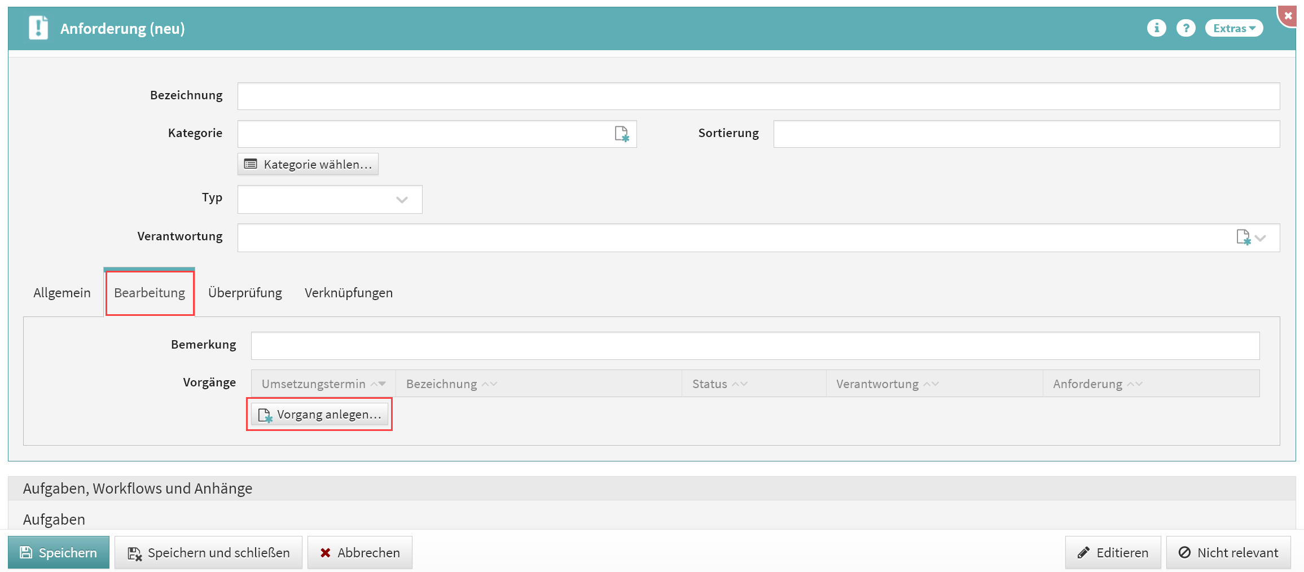Click the info icon in header
Screen dimensions: 1304x572
tap(1156, 28)
